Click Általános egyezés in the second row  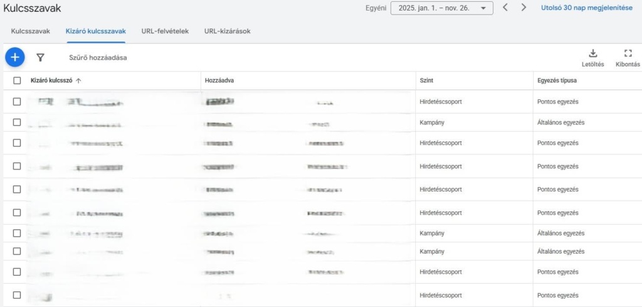[561, 122]
